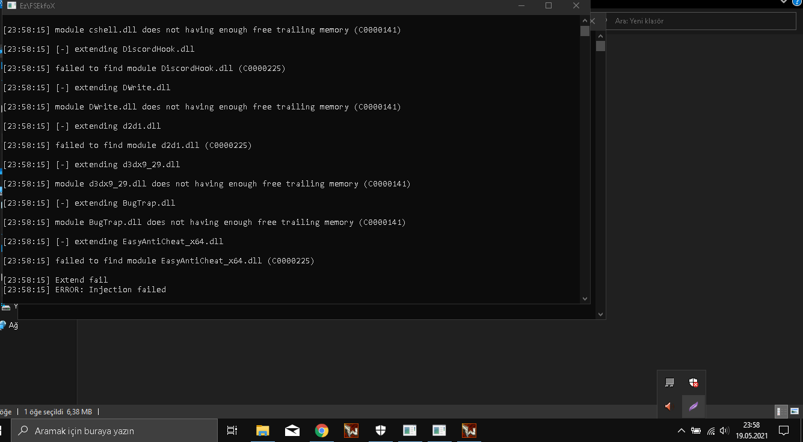The width and height of the screenshot is (803, 442).
Task: Click the taskbar search box 'Aramak için buraya yazın'
Action: coord(115,431)
